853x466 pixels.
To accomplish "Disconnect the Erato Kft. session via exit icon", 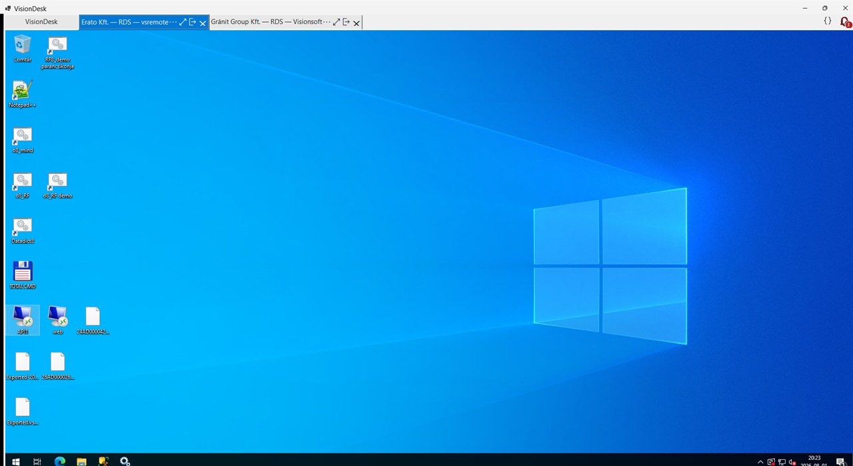I will pos(193,22).
